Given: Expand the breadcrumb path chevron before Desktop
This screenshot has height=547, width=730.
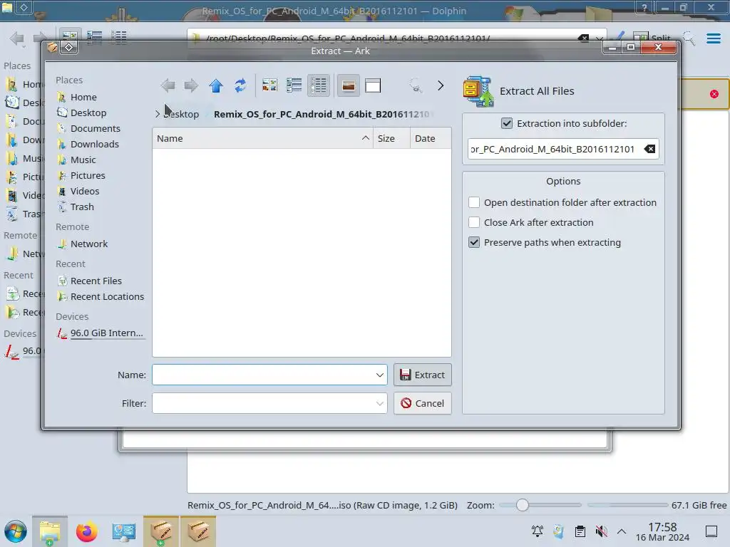Looking at the screenshot, I should (158, 114).
